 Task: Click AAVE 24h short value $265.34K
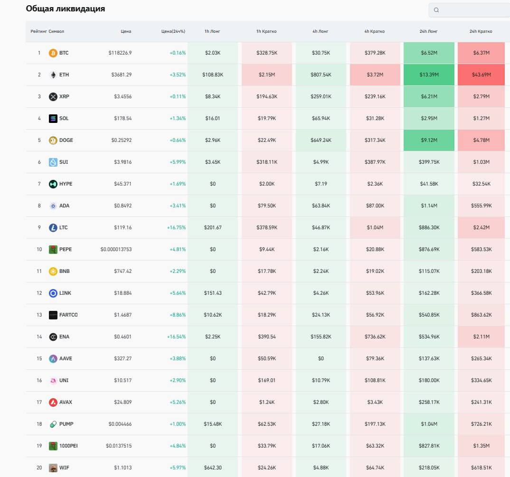click(x=482, y=358)
